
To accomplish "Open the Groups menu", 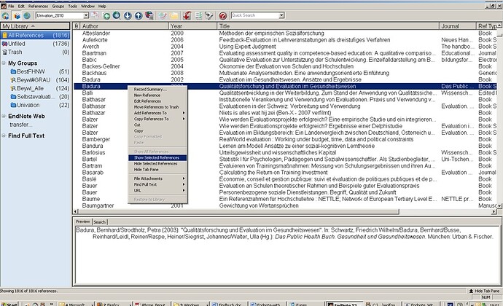I will (x=58, y=6).
